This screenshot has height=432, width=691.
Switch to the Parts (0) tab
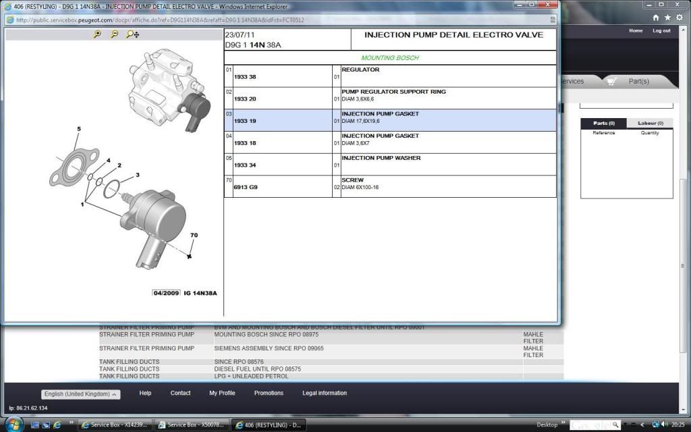point(603,123)
